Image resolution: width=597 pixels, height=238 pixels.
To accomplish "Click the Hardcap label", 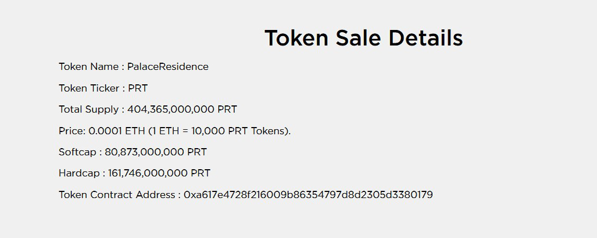I will click(x=79, y=173).
